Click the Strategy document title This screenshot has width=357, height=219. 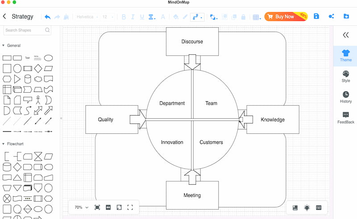pyautogui.click(x=22, y=17)
